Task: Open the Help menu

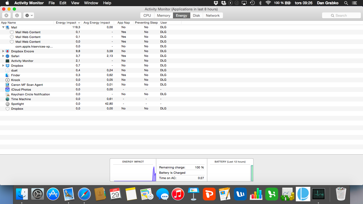Action: 107,3
